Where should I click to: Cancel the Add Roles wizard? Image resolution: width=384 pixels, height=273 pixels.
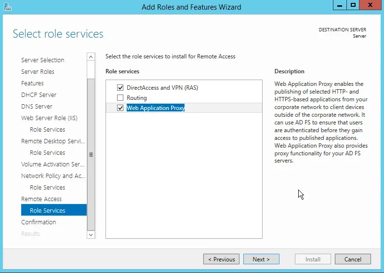(x=353, y=259)
